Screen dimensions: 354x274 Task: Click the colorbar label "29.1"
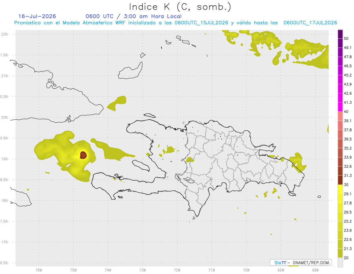click(x=348, y=194)
